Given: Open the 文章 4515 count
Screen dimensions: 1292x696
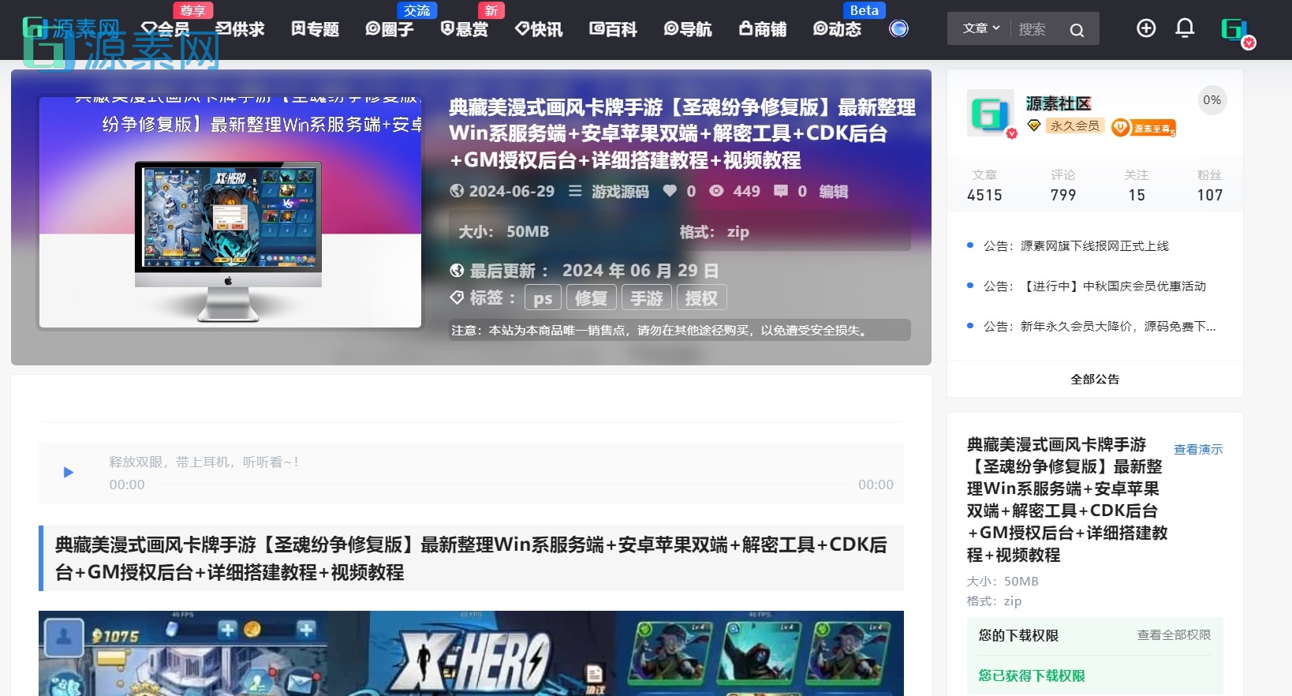Looking at the screenshot, I should pos(984,185).
